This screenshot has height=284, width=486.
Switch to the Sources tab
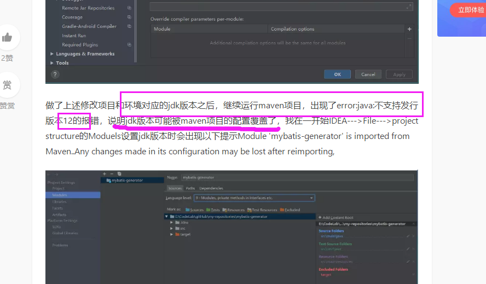175,188
